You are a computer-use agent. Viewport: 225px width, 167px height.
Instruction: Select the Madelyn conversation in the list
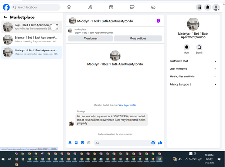pyautogui.click(x=31, y=52)
